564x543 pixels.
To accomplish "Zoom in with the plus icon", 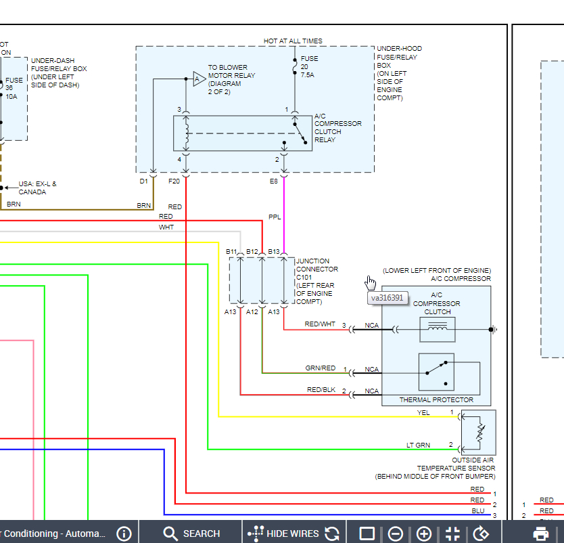I will [x=424, y=534].
